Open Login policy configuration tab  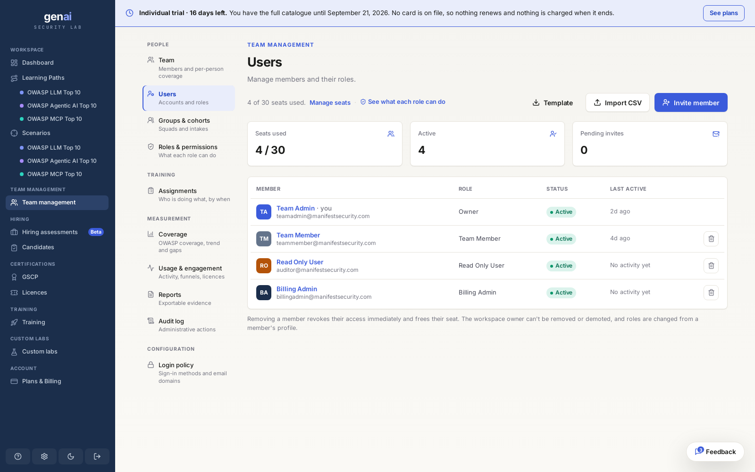tap(189, 373)
